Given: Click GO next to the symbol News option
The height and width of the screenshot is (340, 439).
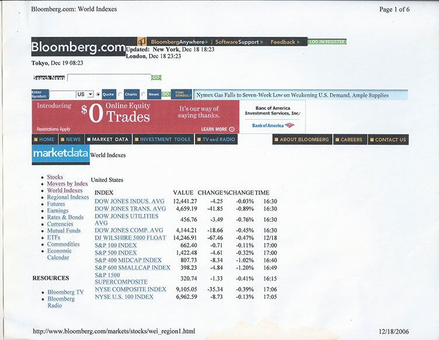Looking at the screenshot, I should pyautogui.click(x=166, y=95).
